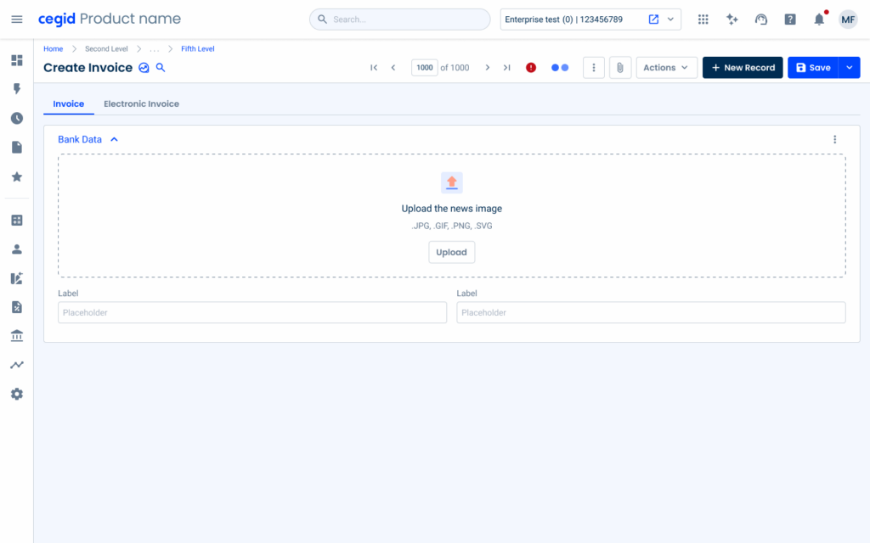Open the attachments paperclip icon
The height and width of the screenshot is (543, 870).
(620, 67)
